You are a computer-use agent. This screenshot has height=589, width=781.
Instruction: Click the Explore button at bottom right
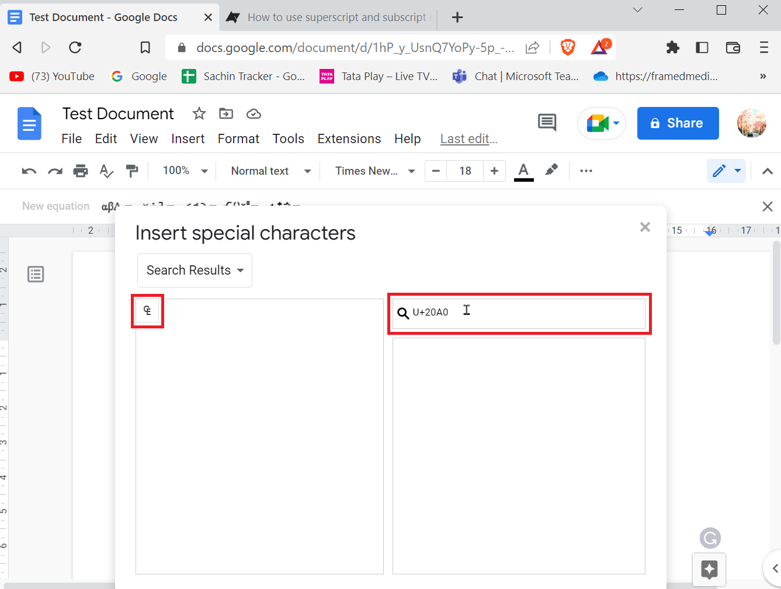click(x=709, y=569)
